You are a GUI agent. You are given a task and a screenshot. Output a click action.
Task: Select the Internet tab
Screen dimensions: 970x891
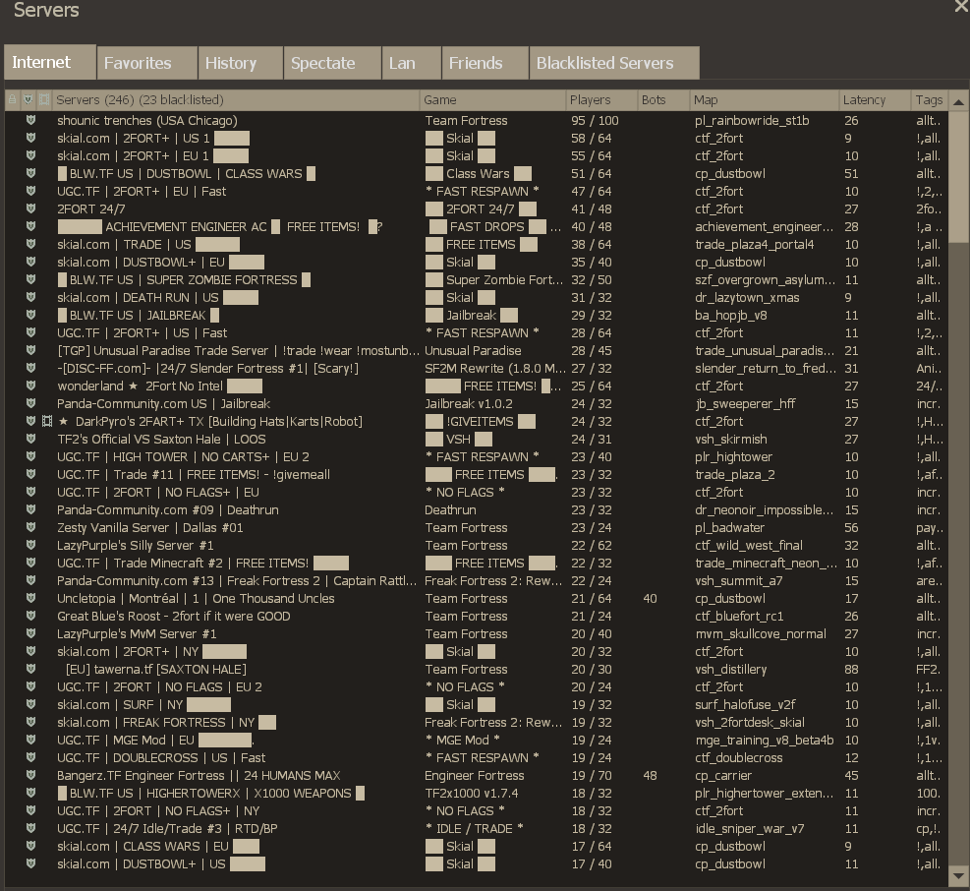click(50, 62)
